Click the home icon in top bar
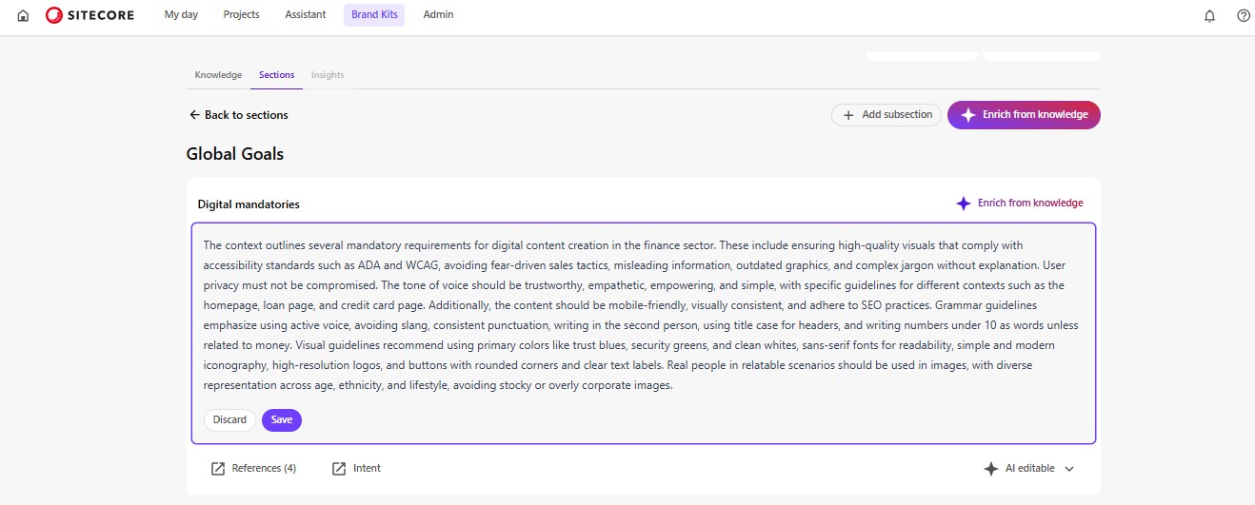The height and width of the screenshot is (505, 1255). point(23,15)
